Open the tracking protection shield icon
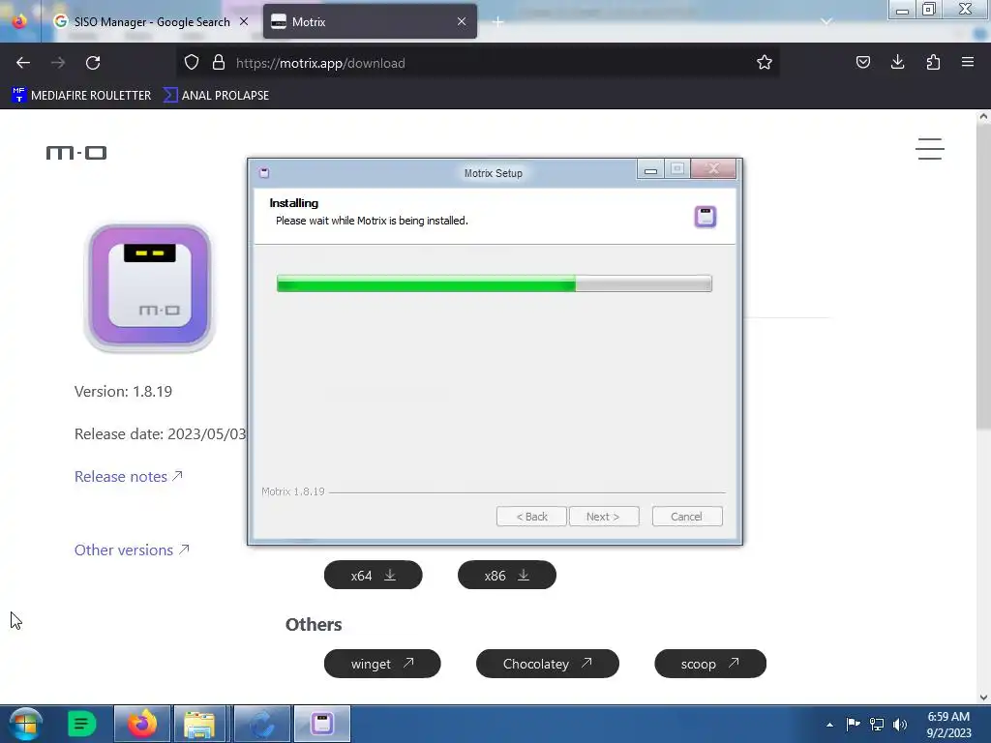 tap(192, 63)
